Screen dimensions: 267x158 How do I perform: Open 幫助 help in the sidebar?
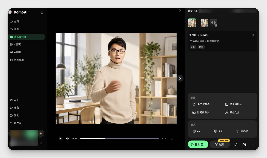click(x=14, y=115)
